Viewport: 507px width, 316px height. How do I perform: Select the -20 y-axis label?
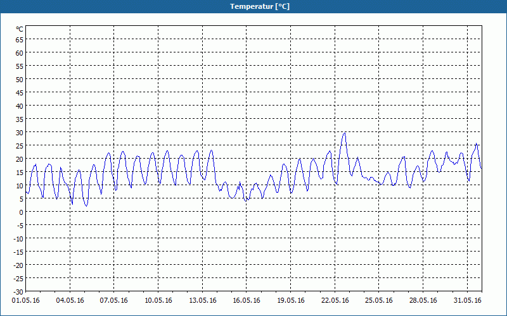18,265
